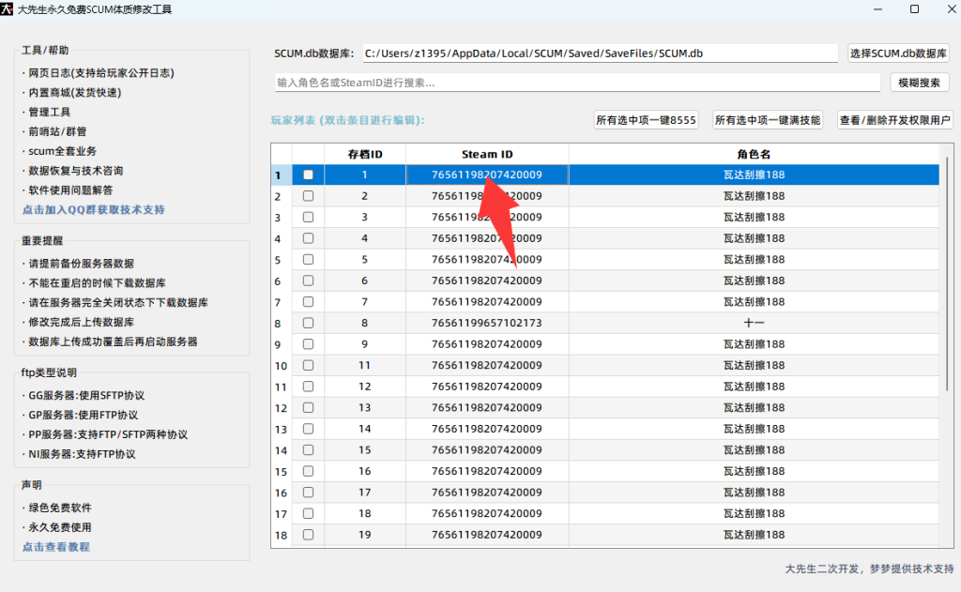Screen dimensions: 961x592
Task: Select Steam ID cell 76561199657102173
Action: pos(487,323)
